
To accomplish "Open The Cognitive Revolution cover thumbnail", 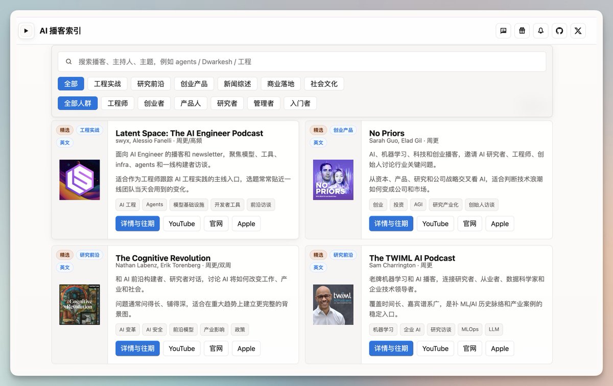I will coord(80,304).
